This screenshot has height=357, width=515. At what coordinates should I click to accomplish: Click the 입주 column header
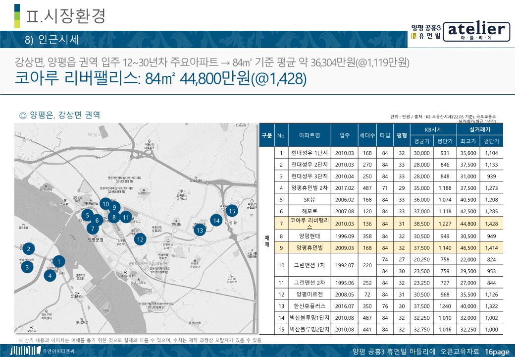tap(344, 135)
